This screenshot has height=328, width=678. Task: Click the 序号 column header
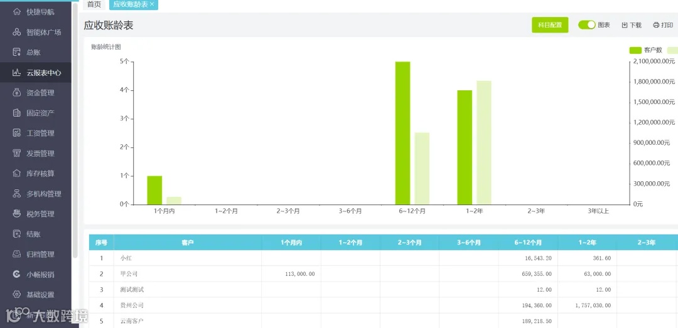101,243
